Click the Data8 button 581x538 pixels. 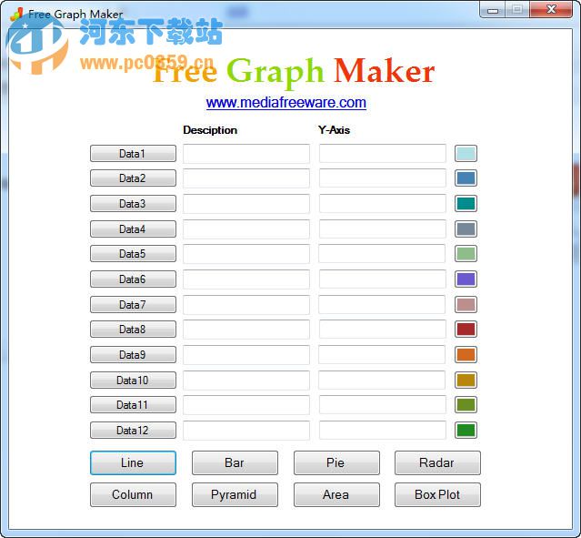pos(133,330)
